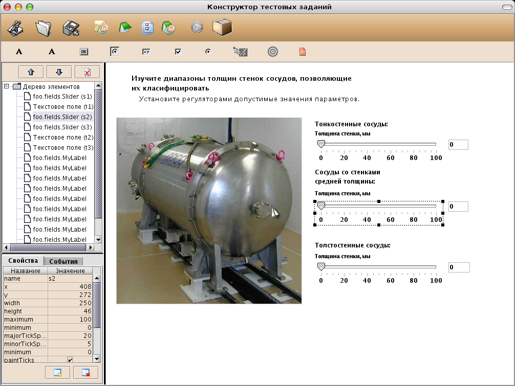Click the pressure vessel photo
Screen dimensions: 515x386
click(209, 211)
